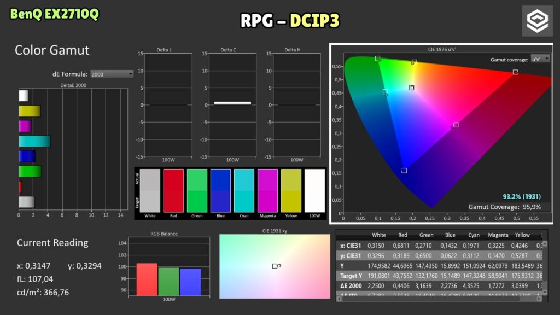Click the Green actual/target color swatch
This screenshot has width=560, height=315.
coord(197,191)
